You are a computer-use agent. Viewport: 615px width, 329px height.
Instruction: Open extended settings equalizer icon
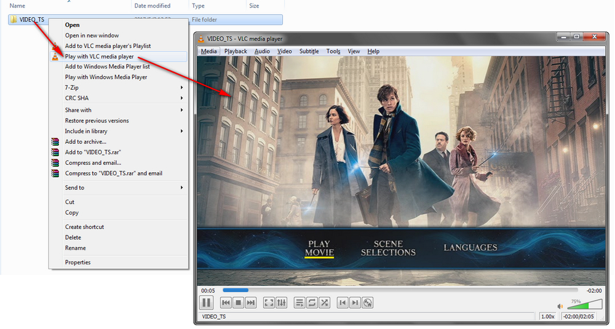click(x=281, y=303)
